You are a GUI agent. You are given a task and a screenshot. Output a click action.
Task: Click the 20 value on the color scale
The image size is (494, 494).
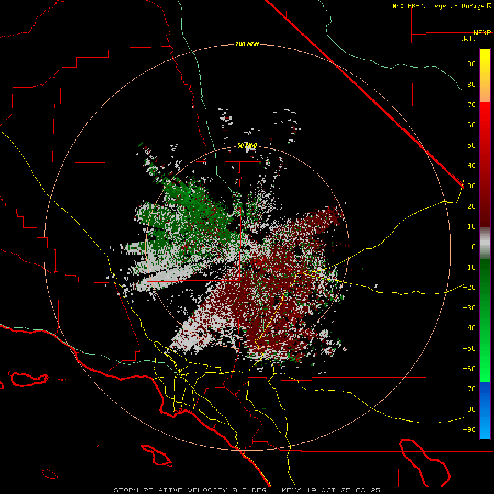point(471,206)
